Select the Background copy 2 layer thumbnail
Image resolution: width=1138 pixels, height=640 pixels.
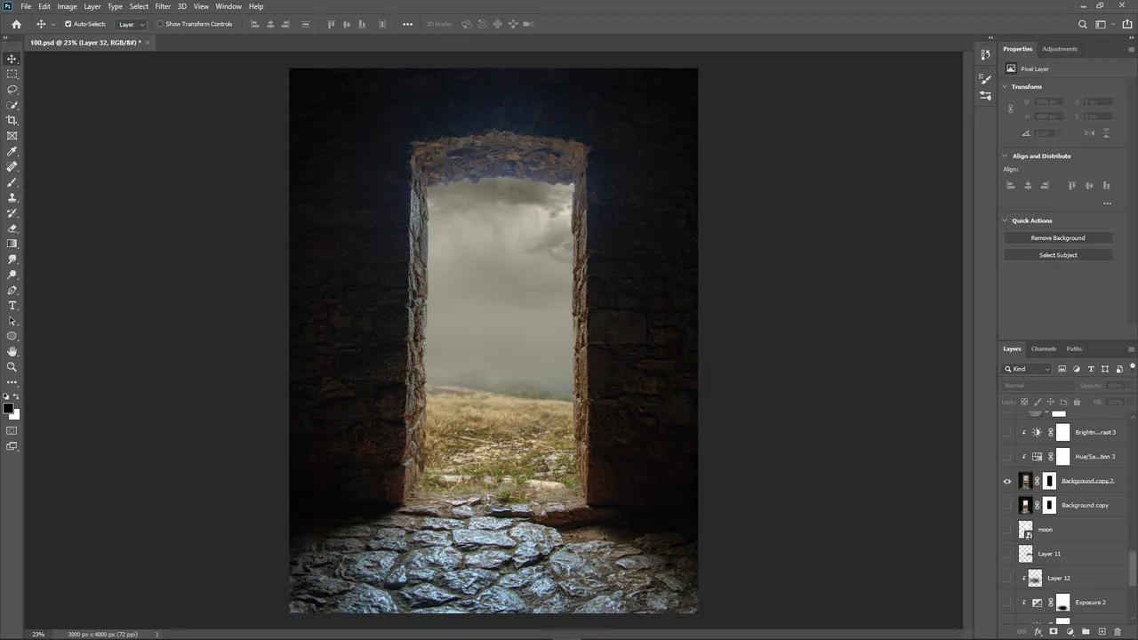(1025, 481)
